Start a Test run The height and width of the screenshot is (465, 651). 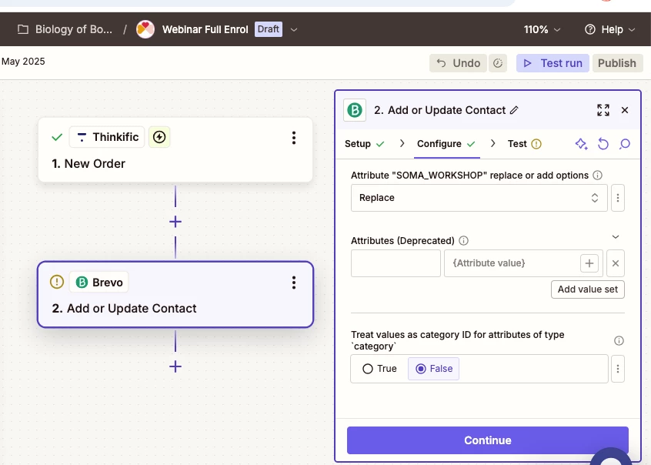coord(553,63)
